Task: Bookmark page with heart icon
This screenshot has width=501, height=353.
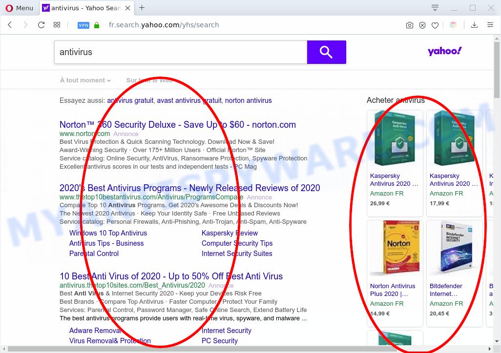Action: click(x=435, y=25)
